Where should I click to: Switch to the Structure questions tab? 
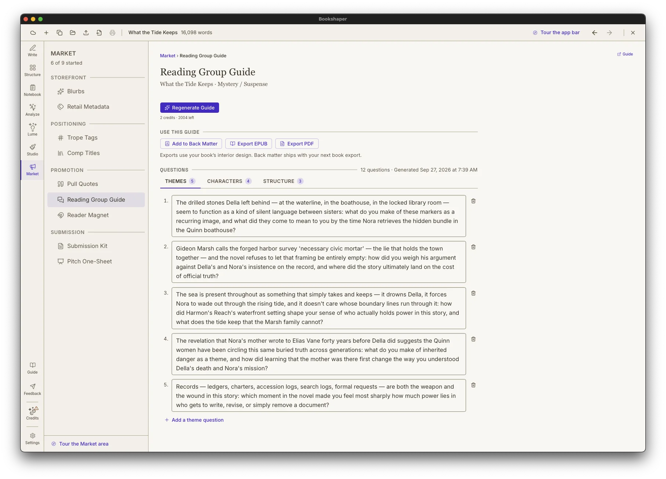[283, 181]
